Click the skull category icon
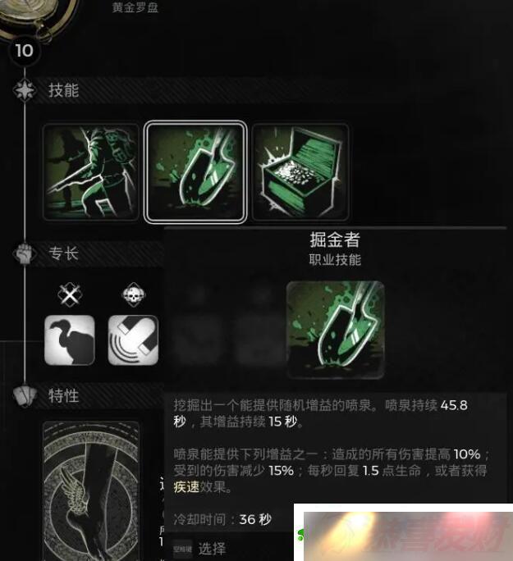 pos(134,295)
